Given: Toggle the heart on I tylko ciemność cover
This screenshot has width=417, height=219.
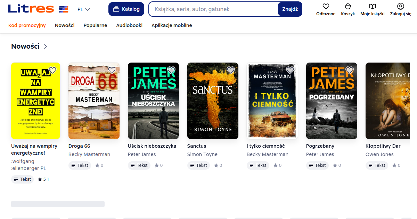Looking at the screenshot, I should coord(290,70).
